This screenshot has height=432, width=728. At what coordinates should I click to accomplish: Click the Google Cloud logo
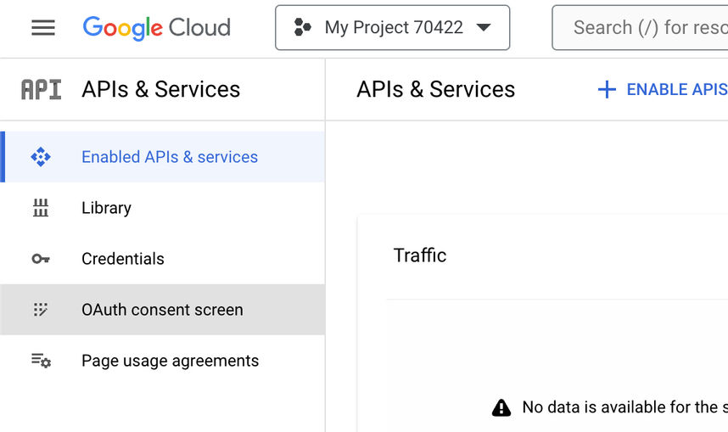click(x=156, y=28)
